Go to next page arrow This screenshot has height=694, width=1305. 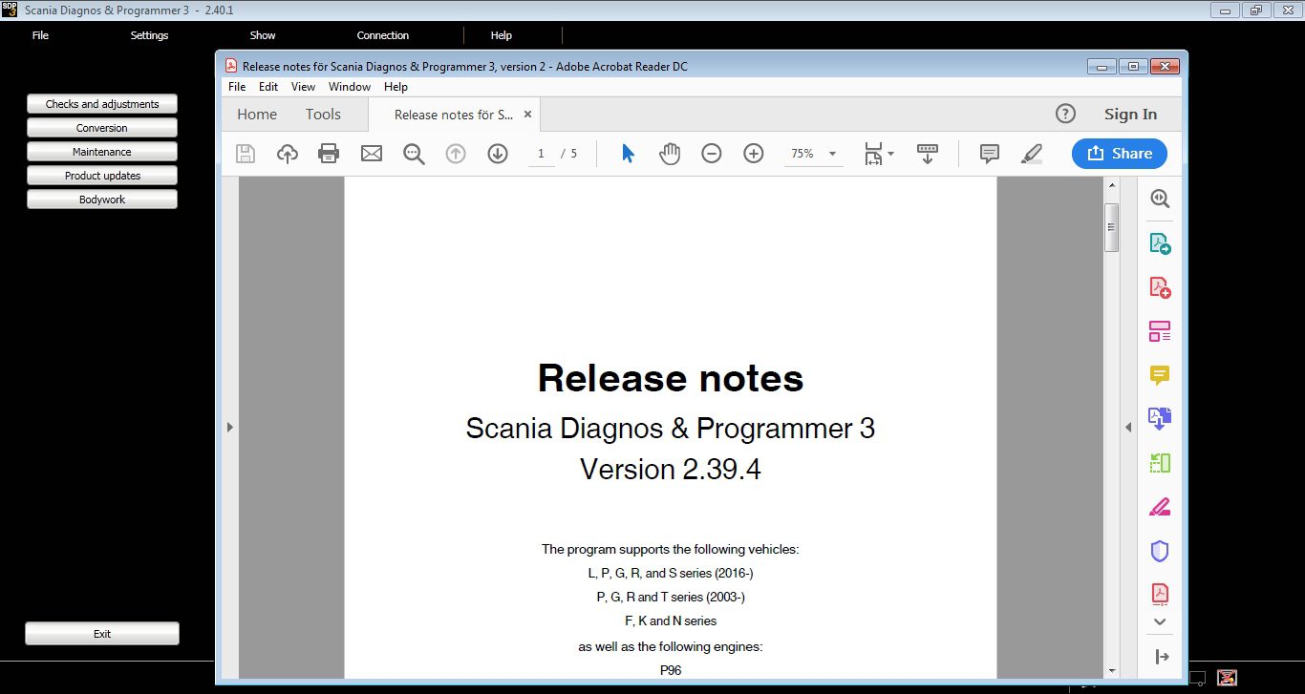point(498,154)
